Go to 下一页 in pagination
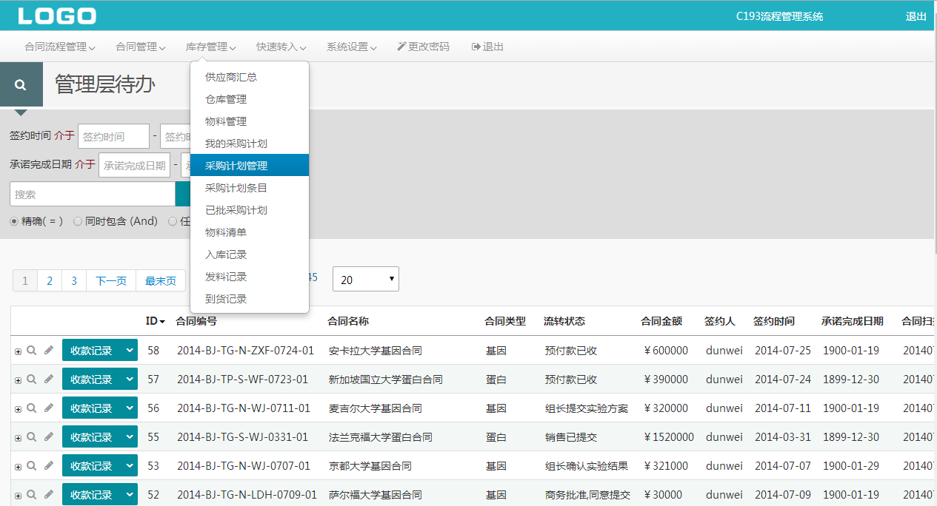The width and height of the screenshot is (937, 506). pyautogui.click(x=111, y=280)
